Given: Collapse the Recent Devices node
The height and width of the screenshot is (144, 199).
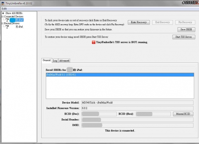Looking at the screenshot, I should 2,23.
